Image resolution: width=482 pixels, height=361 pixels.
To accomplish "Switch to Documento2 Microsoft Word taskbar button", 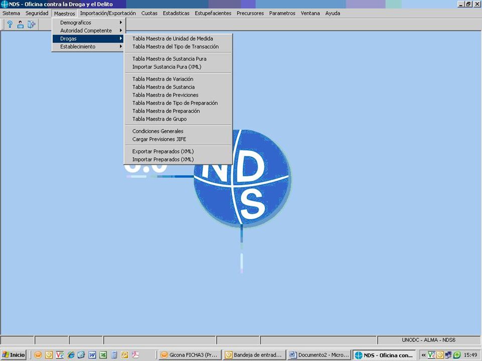I will click(319, 355).
